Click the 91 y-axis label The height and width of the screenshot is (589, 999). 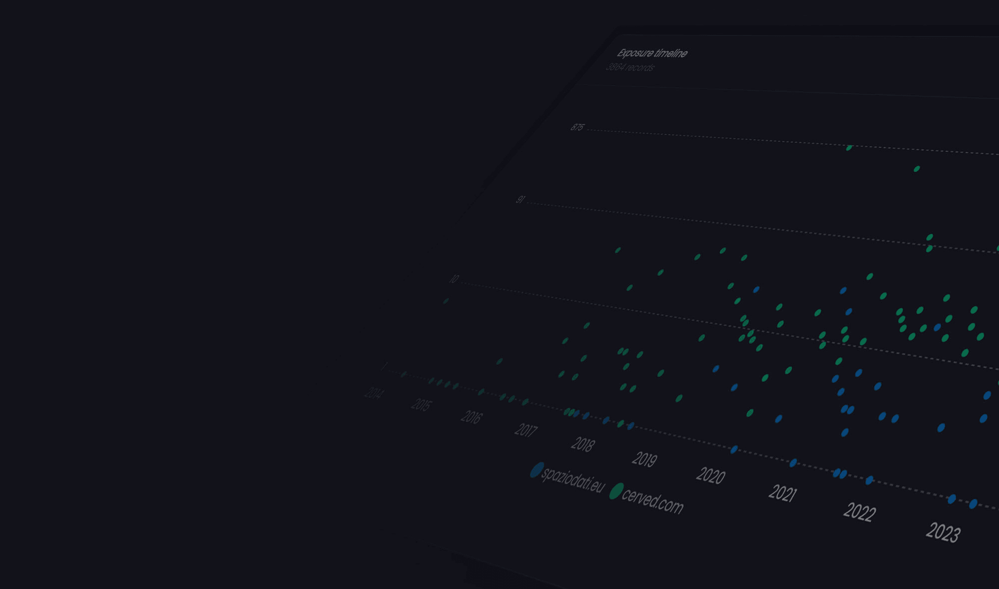[520, 200]
